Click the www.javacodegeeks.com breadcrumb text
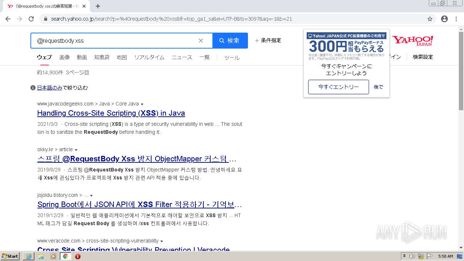 pos(65,104)
